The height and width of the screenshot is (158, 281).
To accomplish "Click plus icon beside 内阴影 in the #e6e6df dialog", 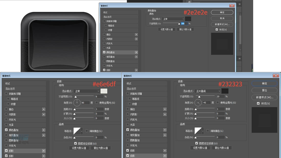I will pos(43,114).
